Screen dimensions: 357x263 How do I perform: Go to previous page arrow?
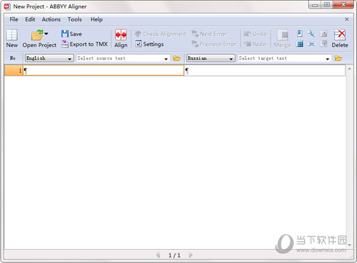click(158, 255)
